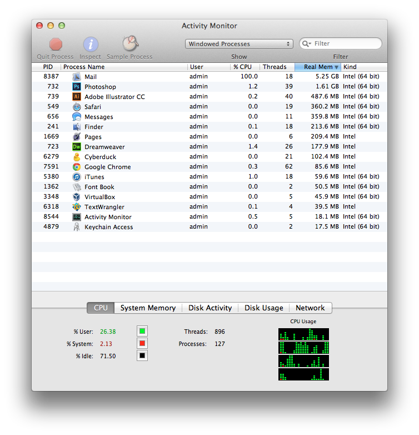Click thread count 62 for Chrome

[289, 166]
